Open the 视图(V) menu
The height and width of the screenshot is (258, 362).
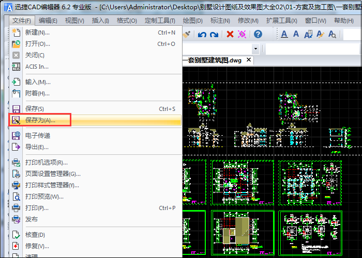74,21
